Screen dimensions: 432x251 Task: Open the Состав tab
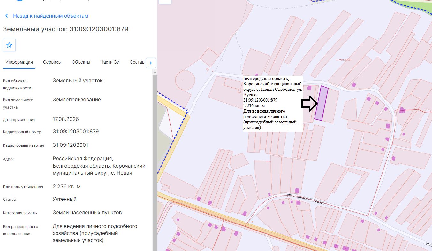pos(137,62)
